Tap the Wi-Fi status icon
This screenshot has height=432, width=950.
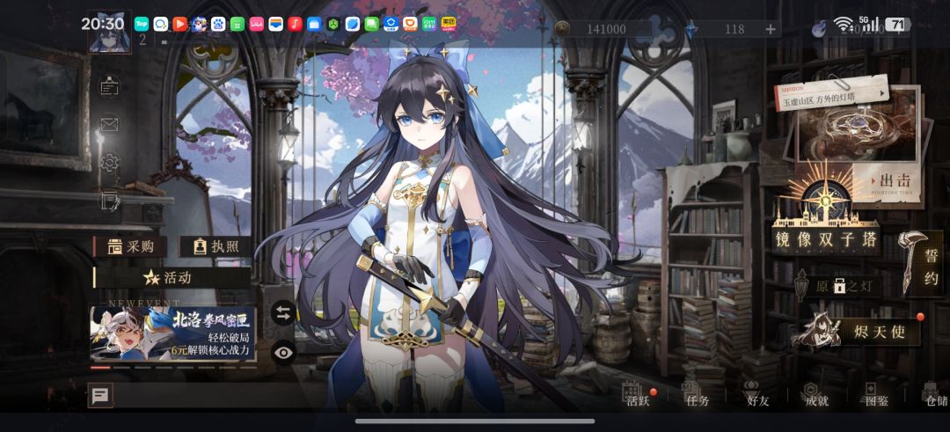pos(843,25)
